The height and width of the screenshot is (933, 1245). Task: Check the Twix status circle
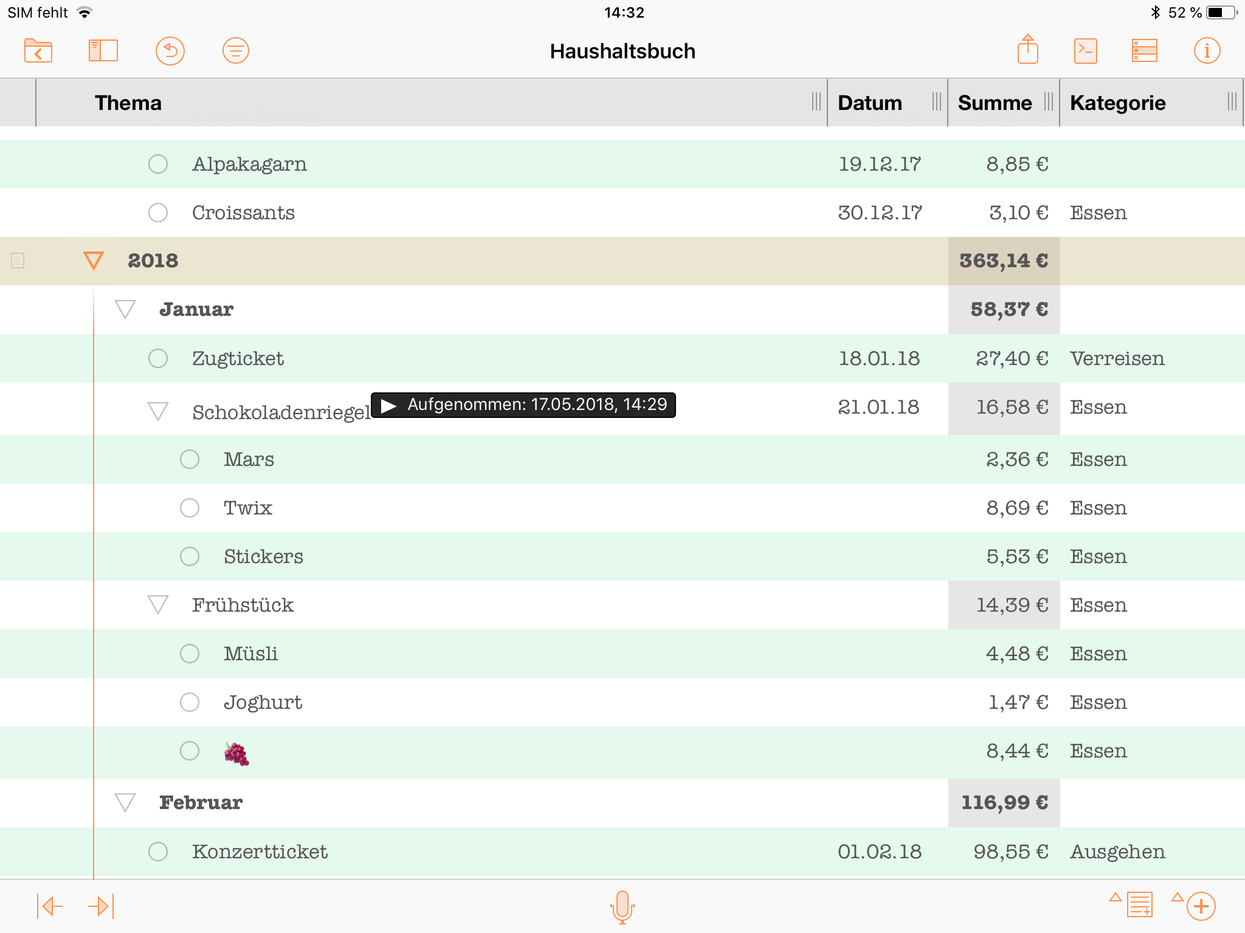pos(190,508)
